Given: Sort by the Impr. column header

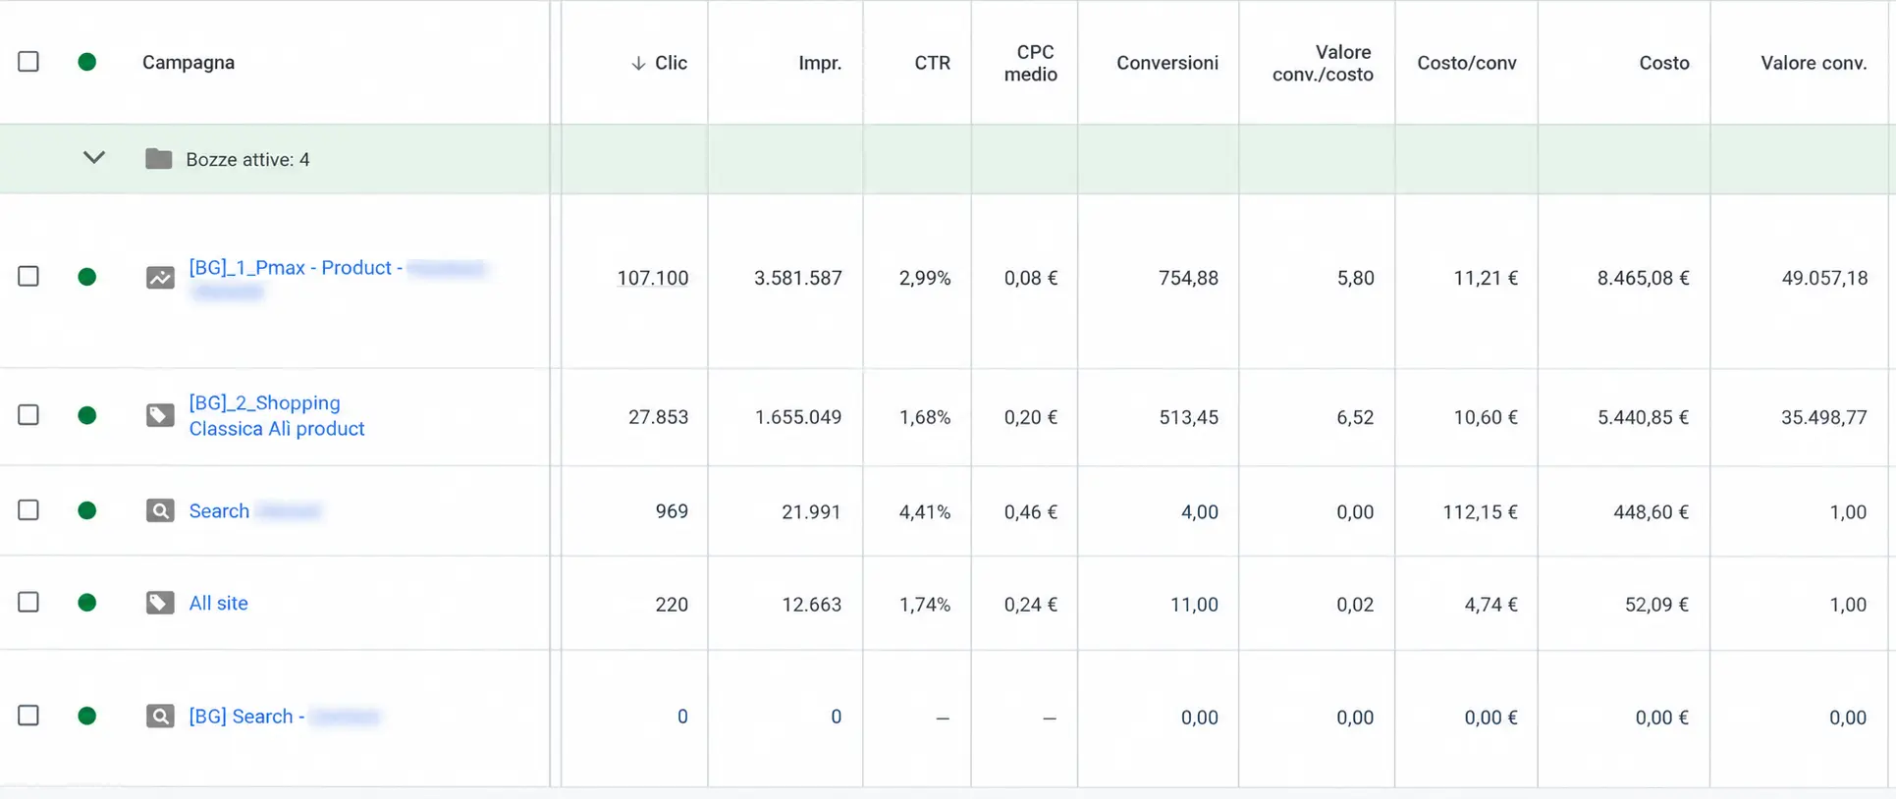Looking at the screenshot, I should (x=820, y=63).
